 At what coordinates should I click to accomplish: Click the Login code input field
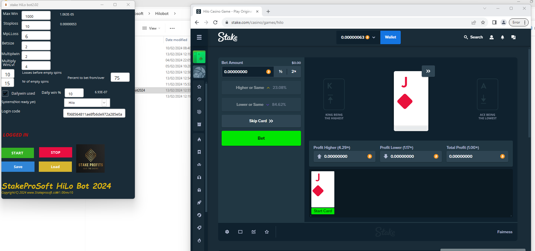(x=94, y=114)
